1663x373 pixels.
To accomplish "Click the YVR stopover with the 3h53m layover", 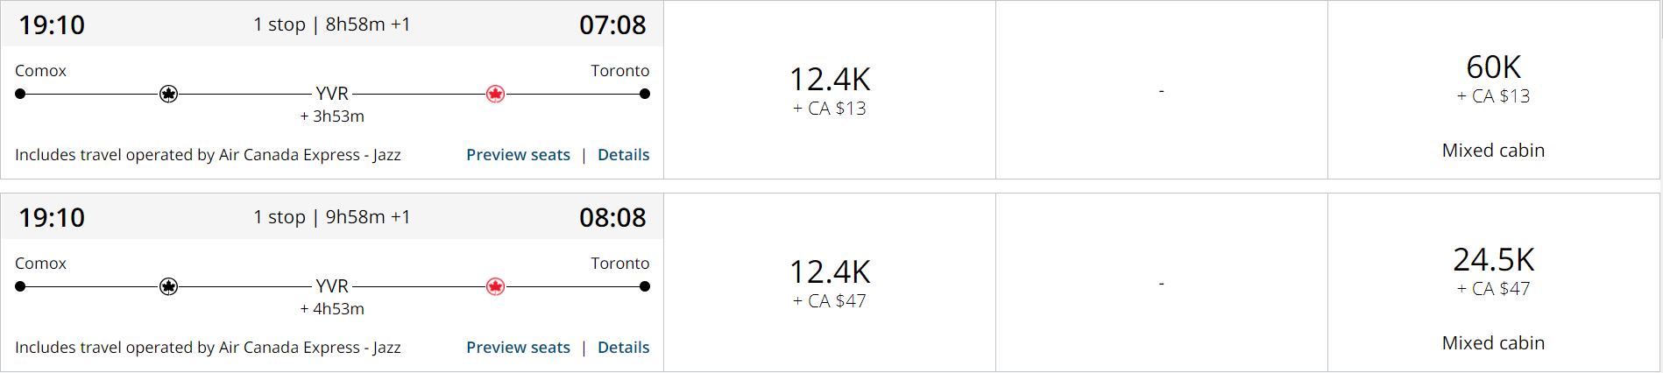I will coord(332,94).
